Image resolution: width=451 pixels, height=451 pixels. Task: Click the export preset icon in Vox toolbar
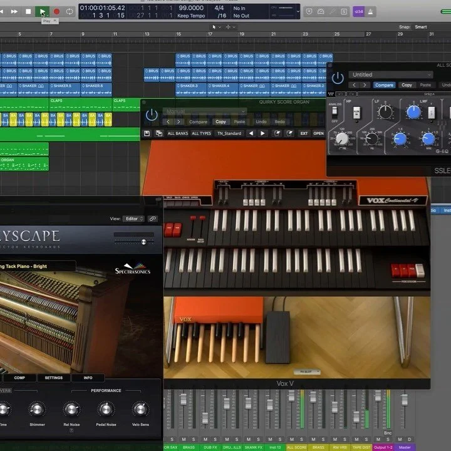pyautogui.click(x=289, y=133)
